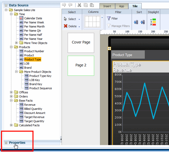
Task: Select Product Type Key field
Action: tap(40, 76)
